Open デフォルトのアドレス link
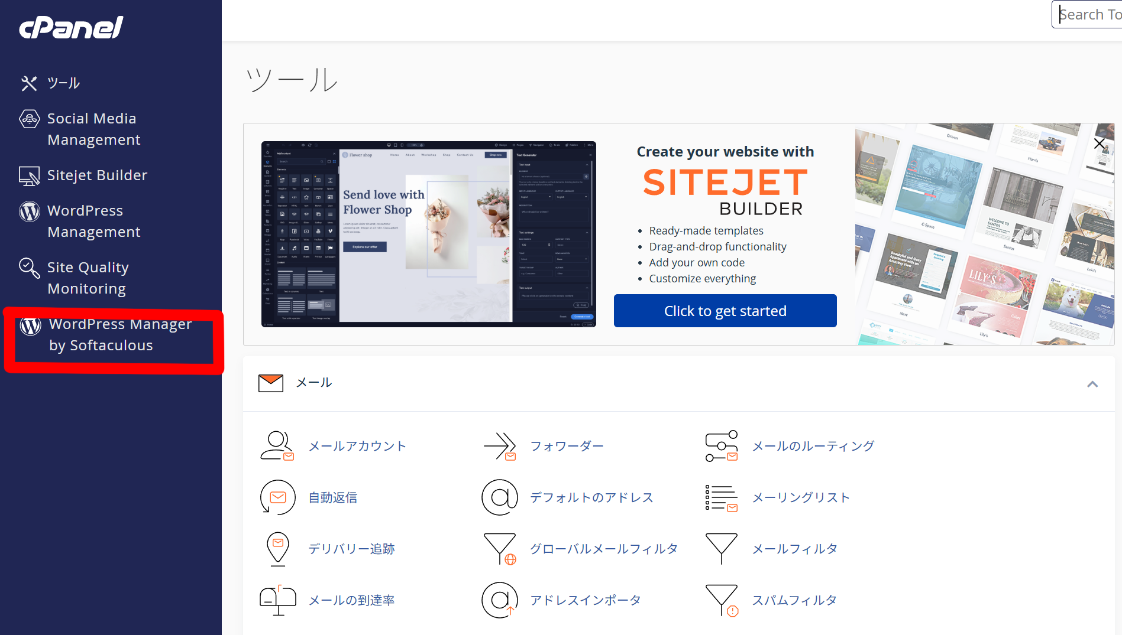Screen dimensions: 1122x635 (591, 498)
